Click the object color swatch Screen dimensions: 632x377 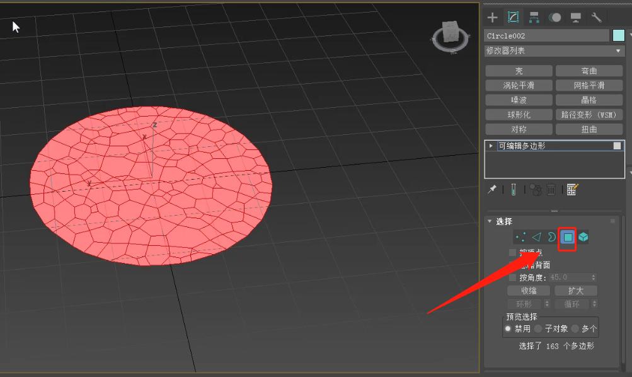(618, 35)
